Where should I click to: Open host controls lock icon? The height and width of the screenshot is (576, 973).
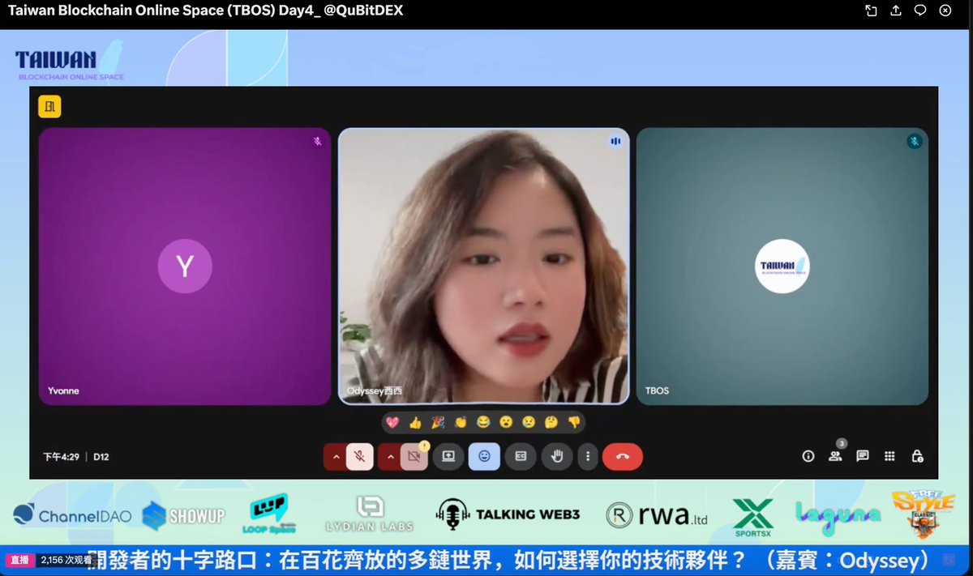[917, 456]
